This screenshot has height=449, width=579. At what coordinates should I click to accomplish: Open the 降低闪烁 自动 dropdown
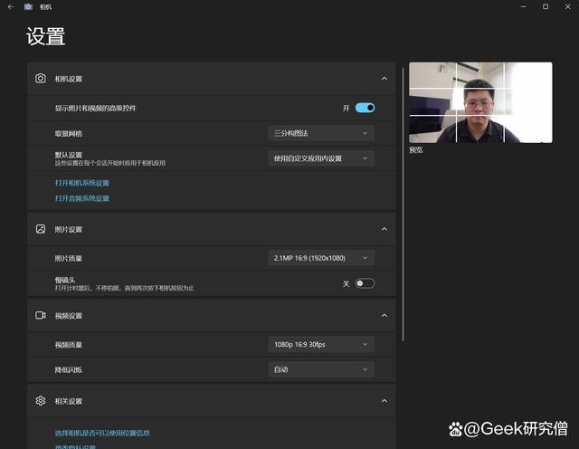click(321, 369)
